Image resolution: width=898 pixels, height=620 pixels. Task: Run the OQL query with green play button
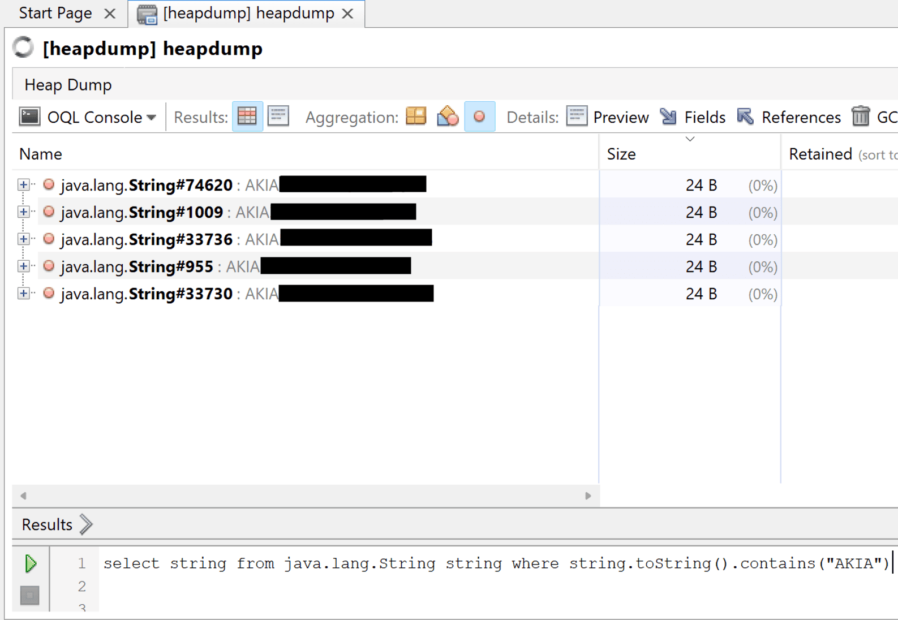[x=31, y=563]
